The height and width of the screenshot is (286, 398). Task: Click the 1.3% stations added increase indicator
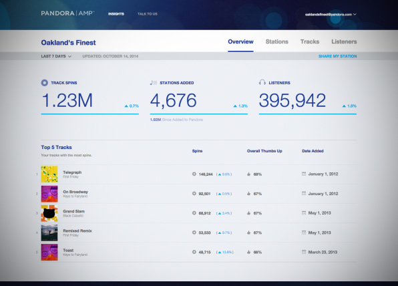[x=240, y=106]
